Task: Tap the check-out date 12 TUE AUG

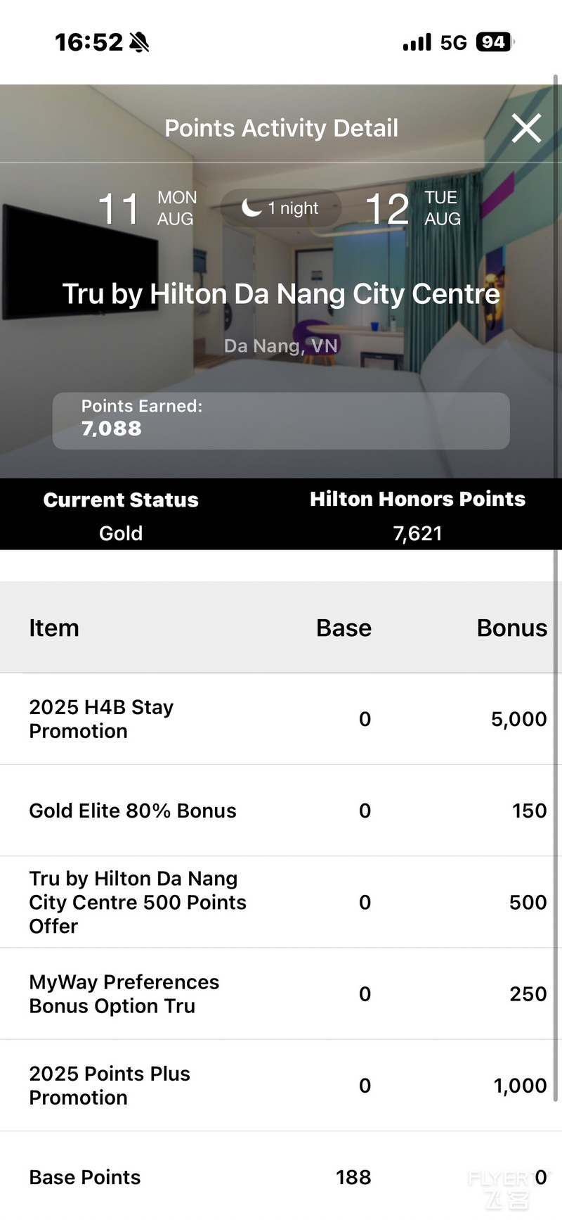Action: 413,208
